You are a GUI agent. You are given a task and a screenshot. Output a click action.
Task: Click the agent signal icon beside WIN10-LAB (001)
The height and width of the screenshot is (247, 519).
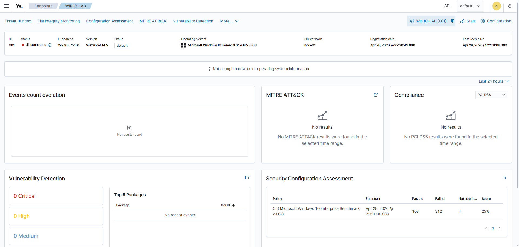click(412, 21)
